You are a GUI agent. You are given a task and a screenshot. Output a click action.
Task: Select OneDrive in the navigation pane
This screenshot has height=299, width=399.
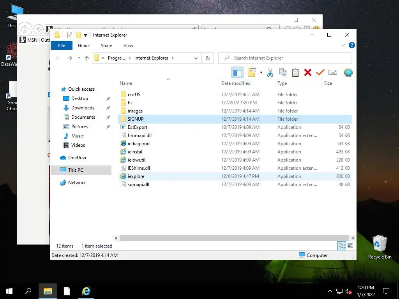(x=78, y=158)
